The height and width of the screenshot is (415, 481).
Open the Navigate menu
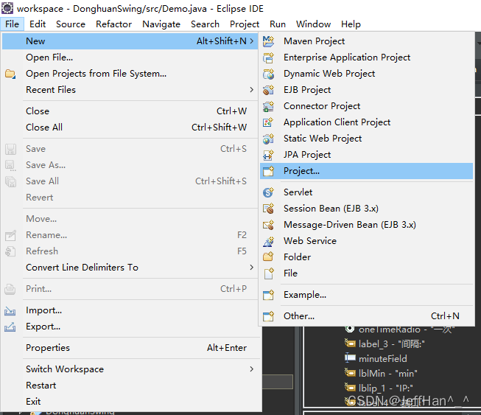[x=161, y=24]
